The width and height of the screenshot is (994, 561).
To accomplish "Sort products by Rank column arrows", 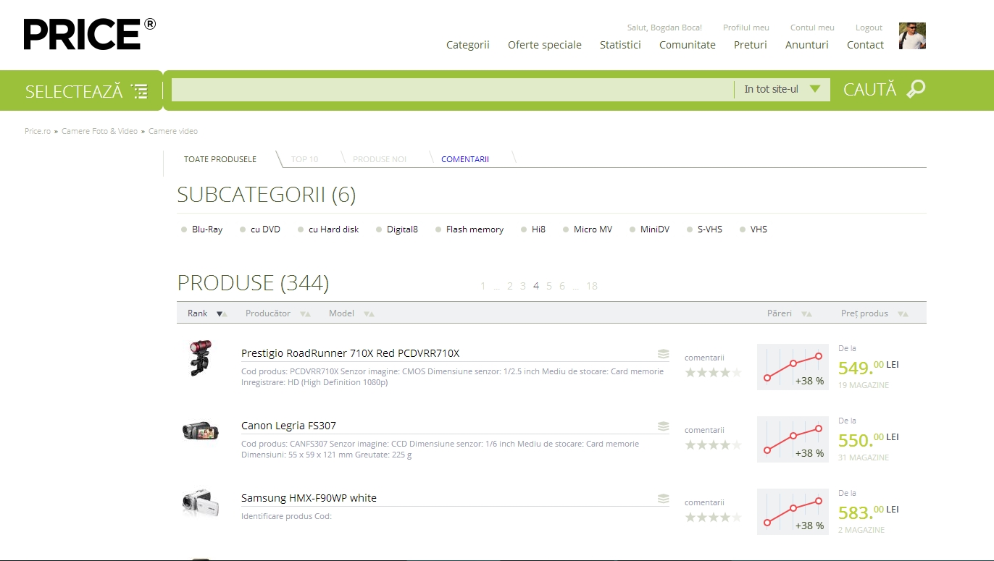I will click(222, 313).
